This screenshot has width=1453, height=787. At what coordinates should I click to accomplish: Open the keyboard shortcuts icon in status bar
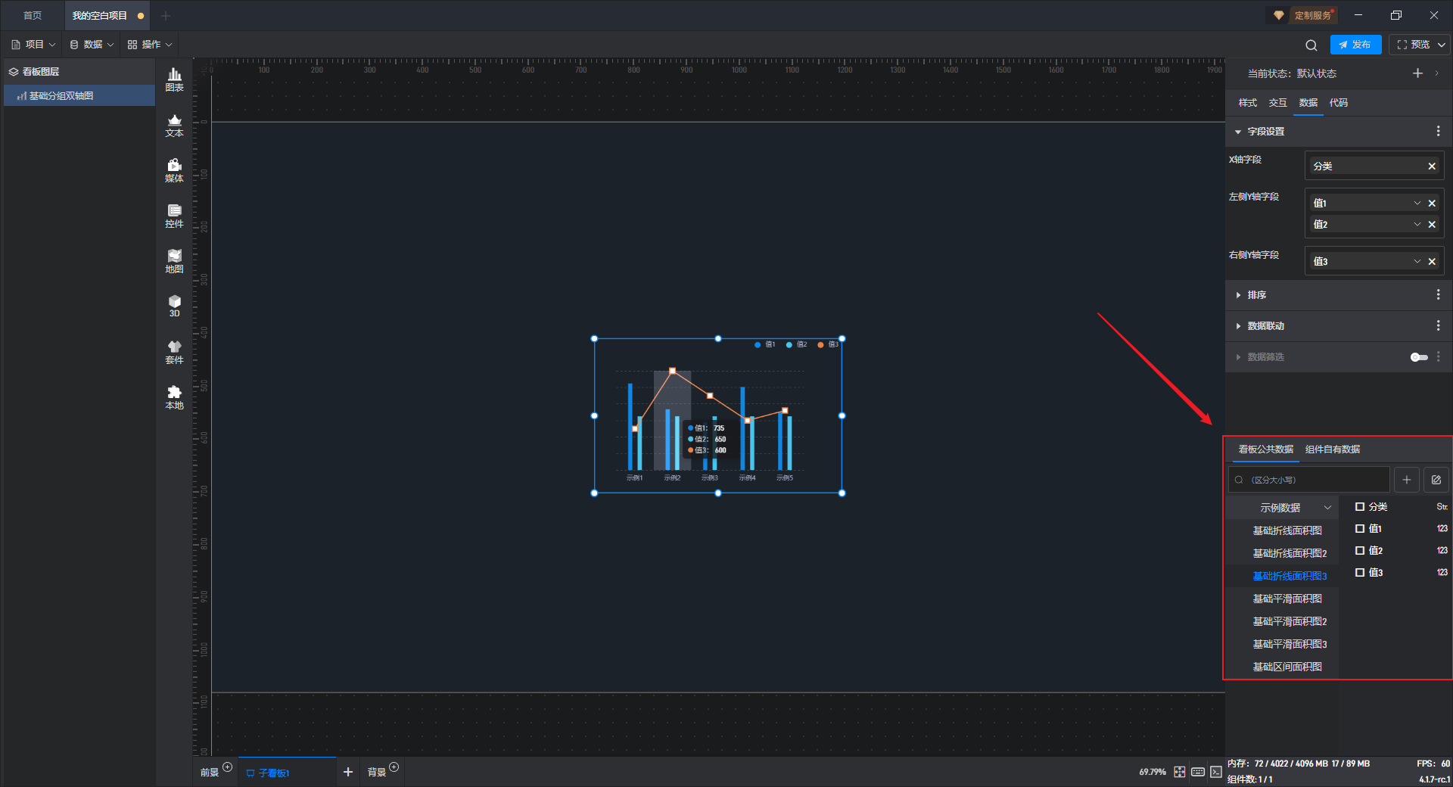pos(1198,772)
